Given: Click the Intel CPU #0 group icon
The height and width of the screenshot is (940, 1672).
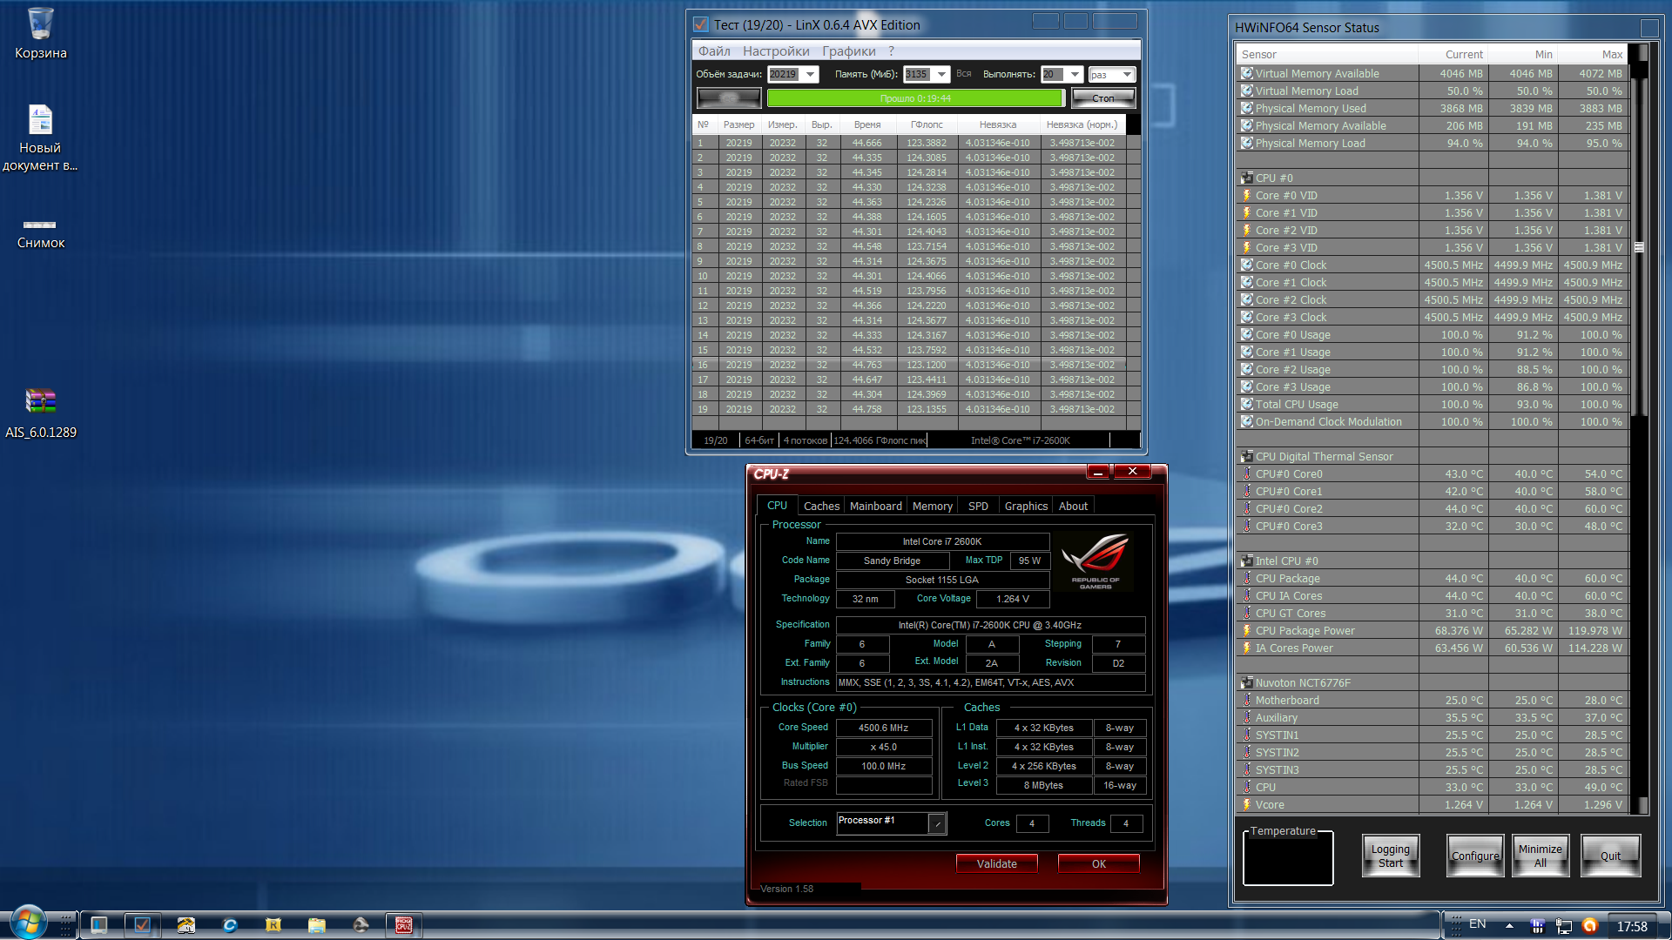Looking at the screenshot, I should 1247,561.
